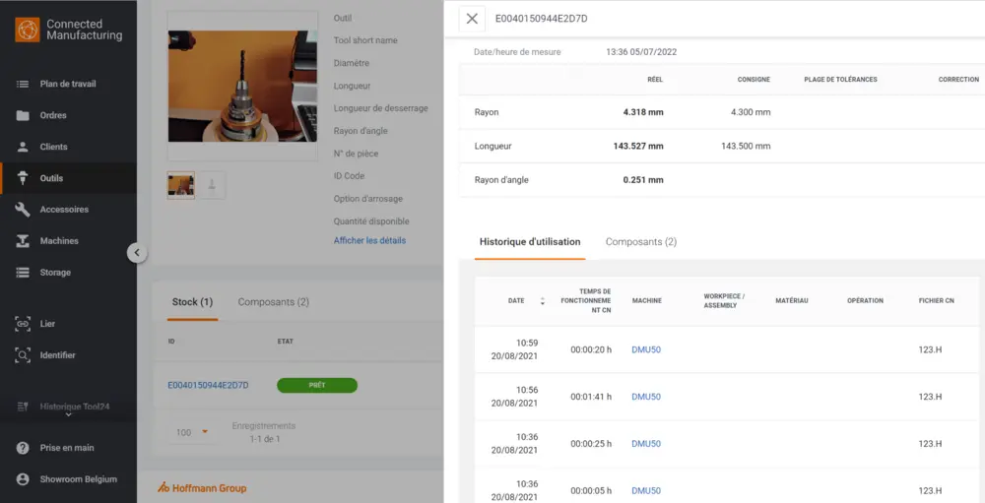The image size is (985, 503).
Task: Sort usage history by DATE arrows
Action: coord(542,301)
